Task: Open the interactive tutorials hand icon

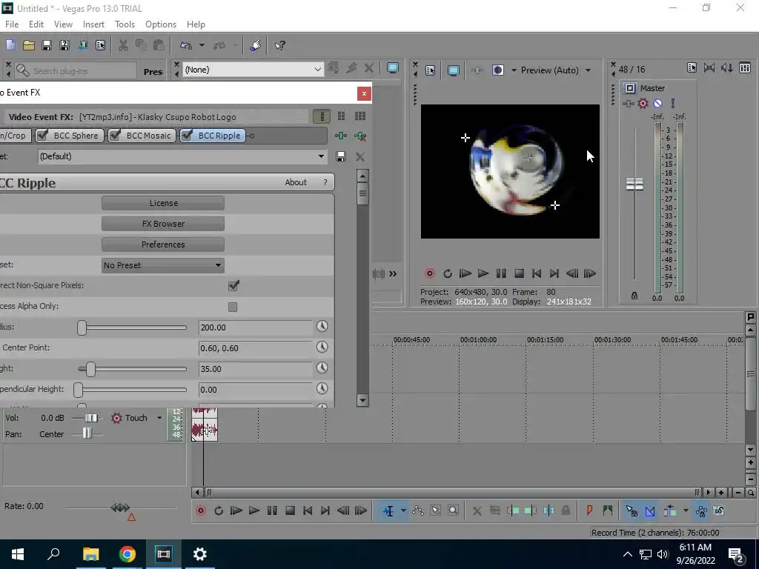Action: pyautogui.click(x=256, y=45)
